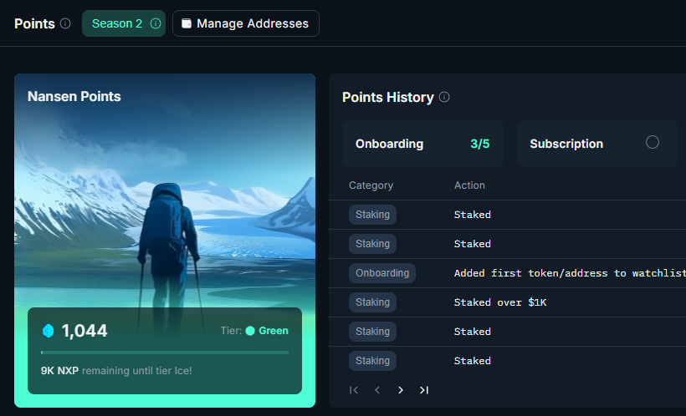This screenshot has width=686, height=416.
Task: Go to first page of points history
Action: click(354, 390)
